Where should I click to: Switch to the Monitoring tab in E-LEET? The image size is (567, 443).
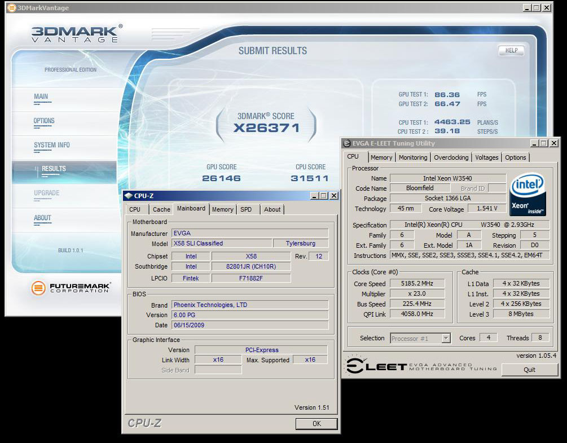coord(413,157)
